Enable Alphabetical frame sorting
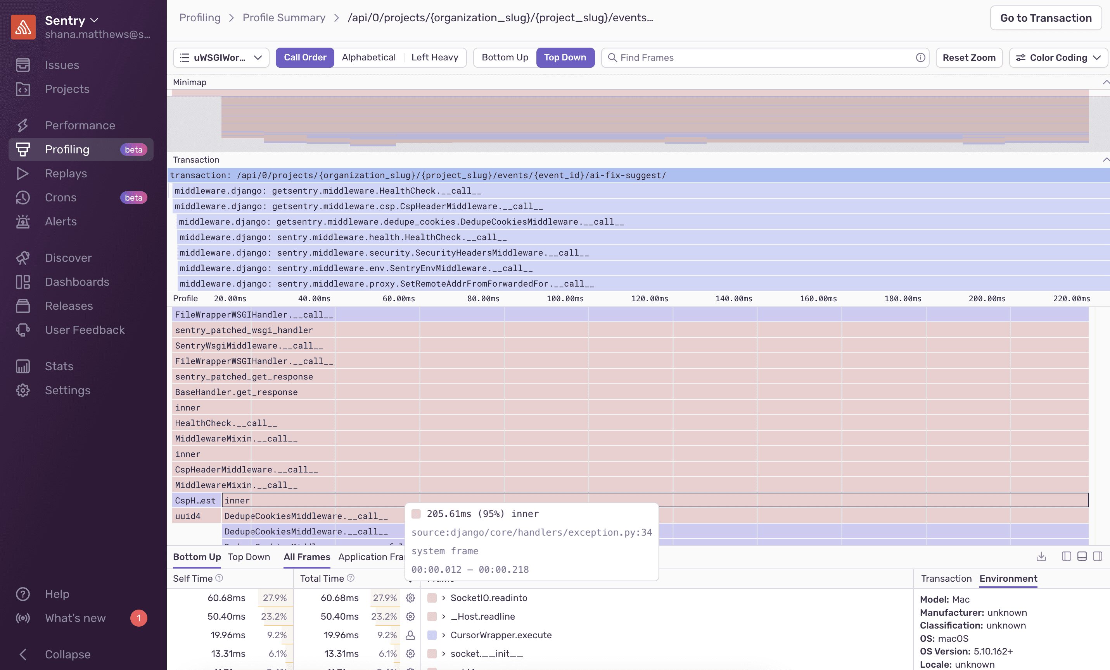This screenshot has width=1110, height=670. 368,57
